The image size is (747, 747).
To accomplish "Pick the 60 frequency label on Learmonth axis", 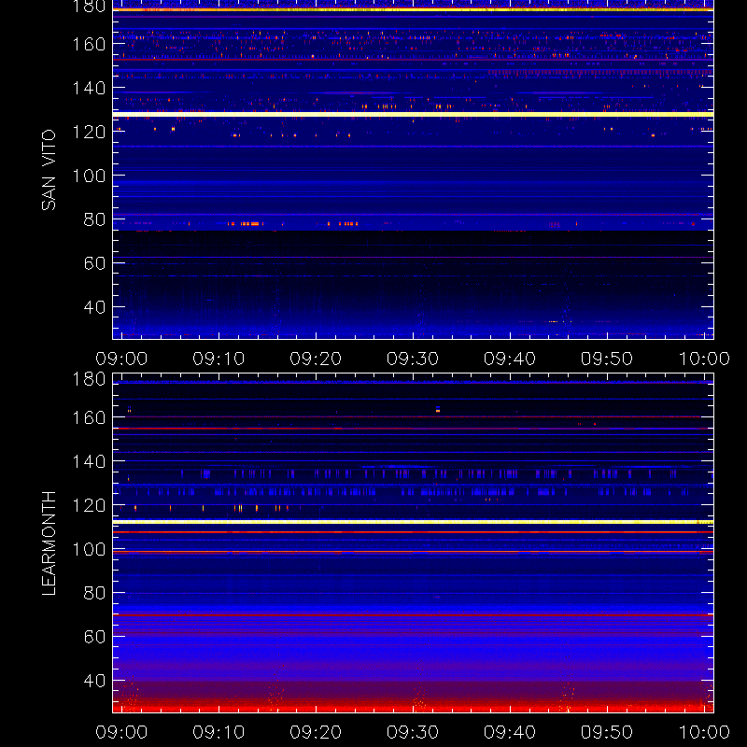I will pyautogui.click(x=94, y=637).
